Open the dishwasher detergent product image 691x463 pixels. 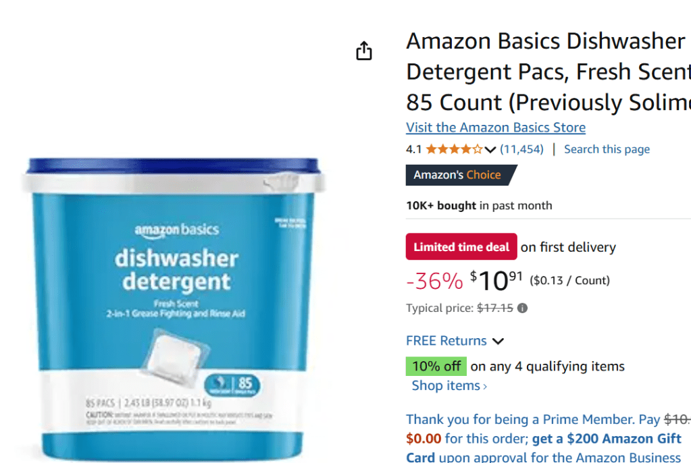174,308
